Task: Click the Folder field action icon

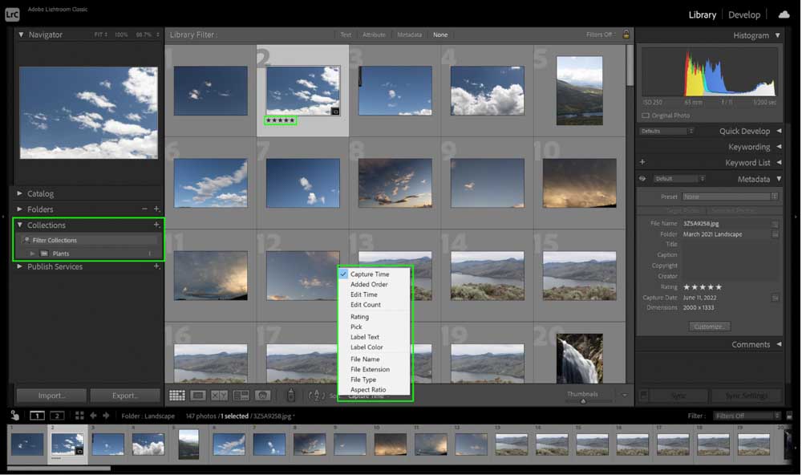Action: (776, 234)
